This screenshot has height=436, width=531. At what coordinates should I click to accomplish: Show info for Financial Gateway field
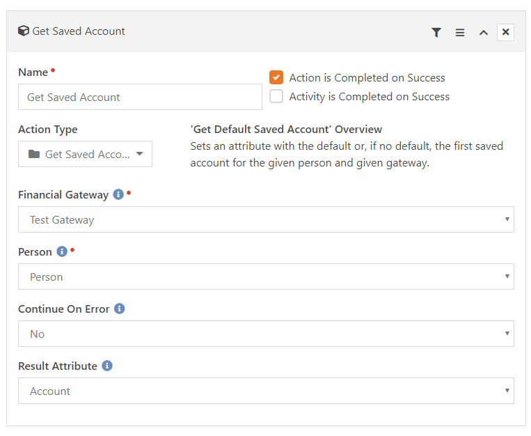[x=118, y=194]
